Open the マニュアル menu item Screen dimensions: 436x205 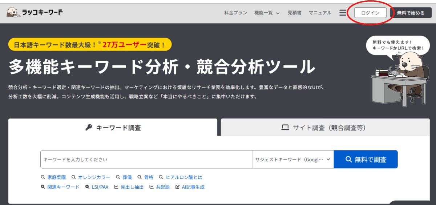(320, 13)
